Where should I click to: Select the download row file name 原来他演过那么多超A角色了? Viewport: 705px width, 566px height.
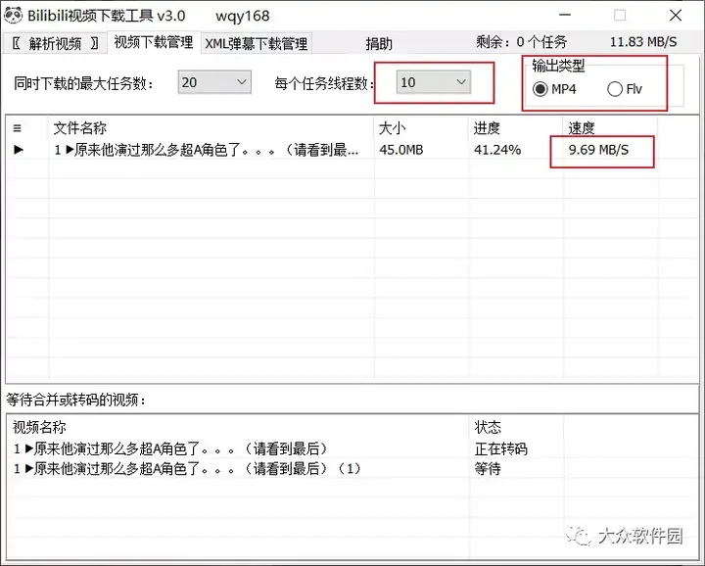coord(207,150)
